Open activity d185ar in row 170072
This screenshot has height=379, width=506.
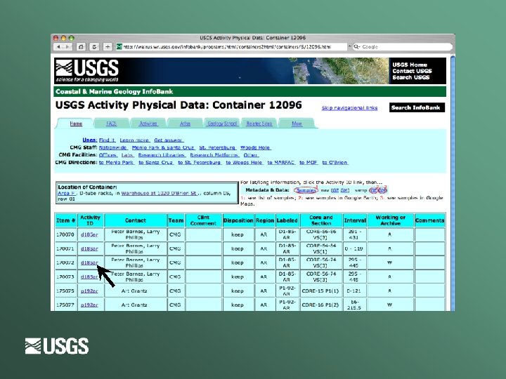(x=89, y=262)
